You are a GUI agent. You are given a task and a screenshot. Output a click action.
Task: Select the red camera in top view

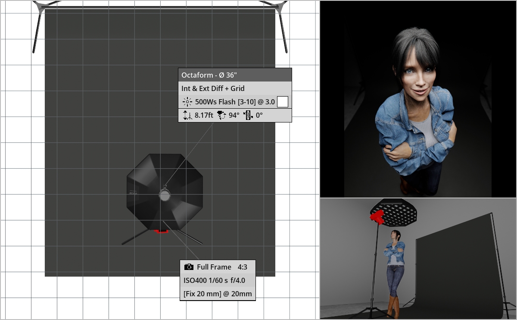[x=161, y=231]
